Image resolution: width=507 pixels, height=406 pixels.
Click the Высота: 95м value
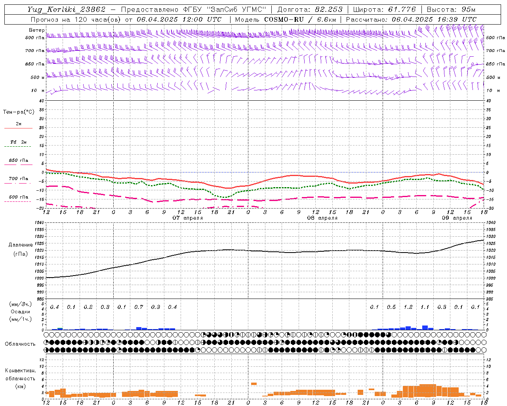[451, 10]
